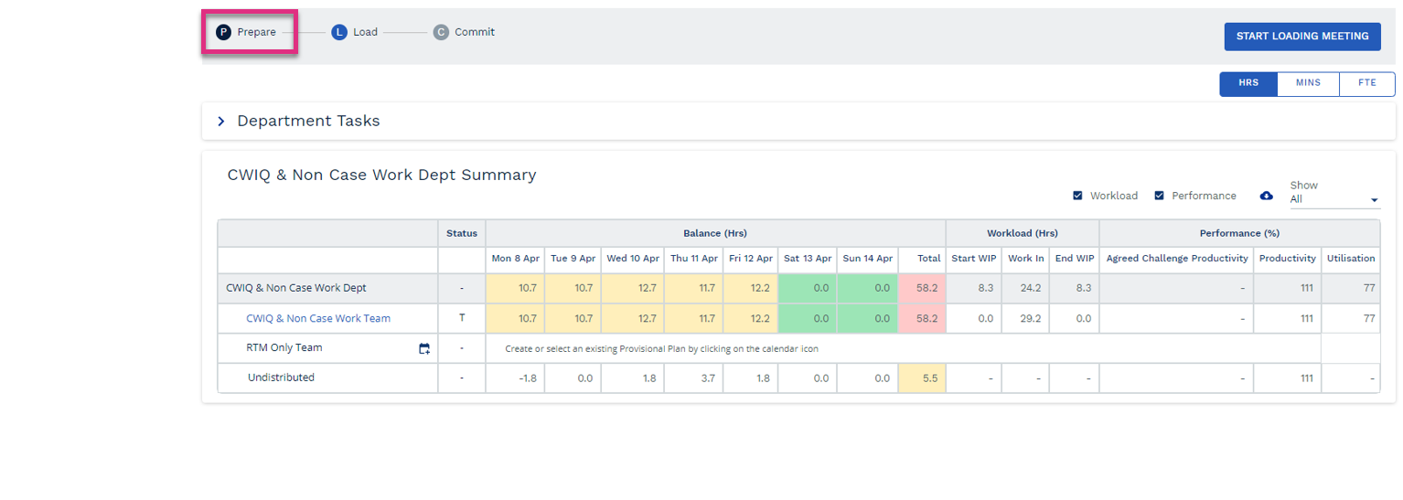Click the calendar icon in RTM Only Team row
The width and height of the screenshot is (1403, 500).
[424, 348]
